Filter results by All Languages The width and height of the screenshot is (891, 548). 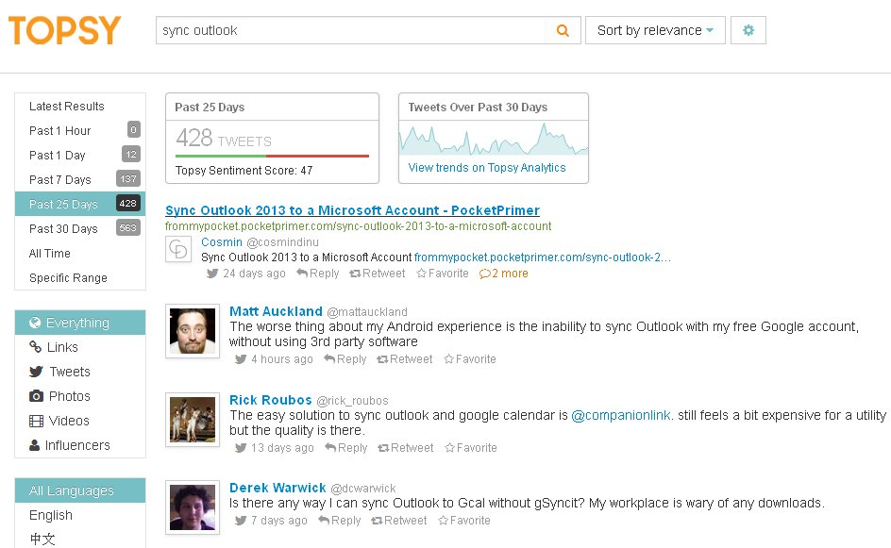(80, 490)
